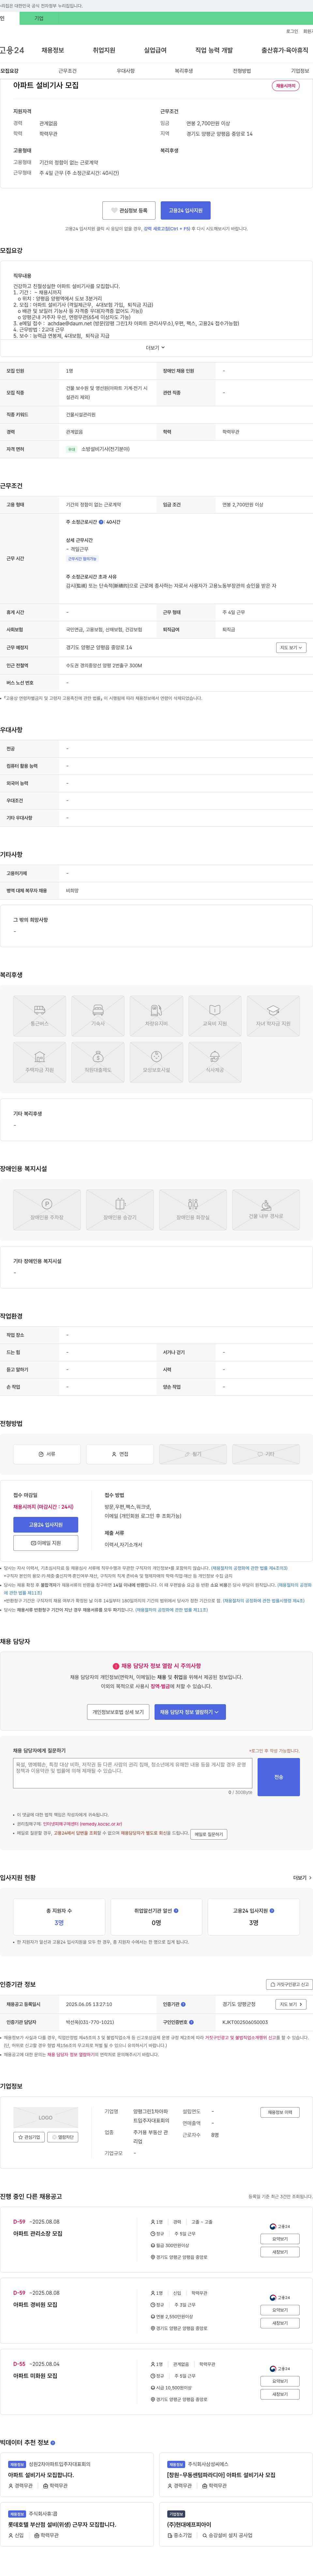Jump to the 우대사항 section tab
Image resolution: width=313 pixels, height=2576 pixels.
click(x=125, y=71)
